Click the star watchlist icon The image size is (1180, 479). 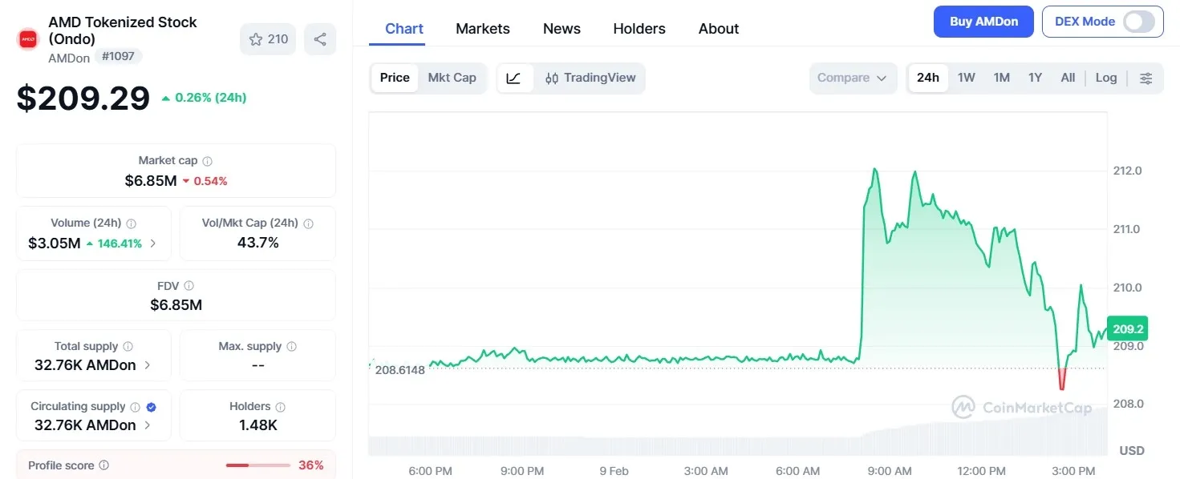click(256, 39)
